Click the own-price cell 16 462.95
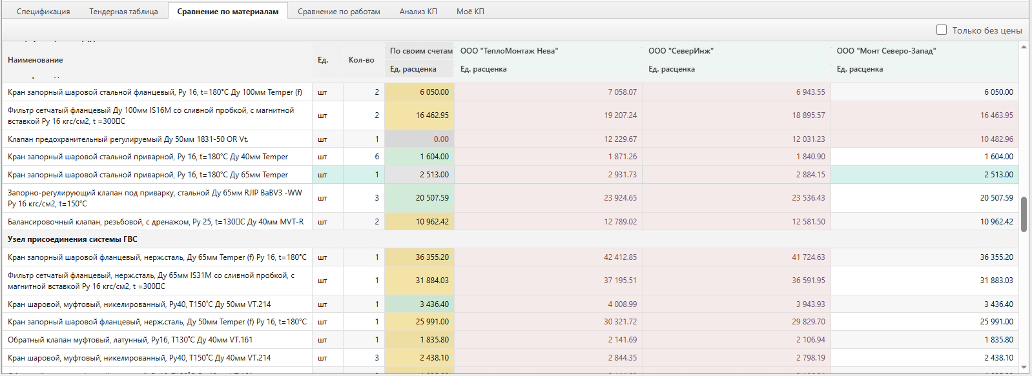 pos(419,115)
